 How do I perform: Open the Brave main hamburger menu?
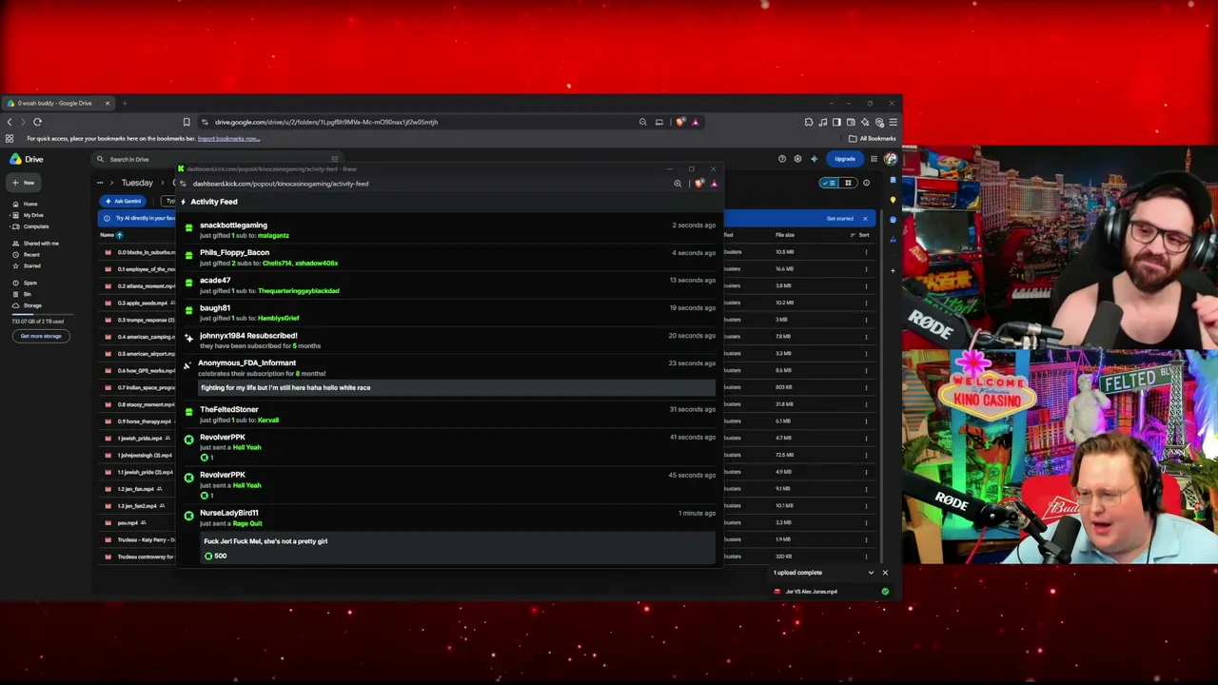[893, 122]
